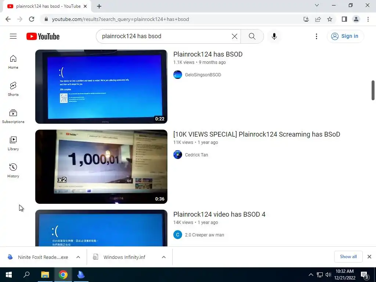Open the Windows Start menu
Image resolution: width=376 pixels, height=282 pixels.
[x=9, y=275]
